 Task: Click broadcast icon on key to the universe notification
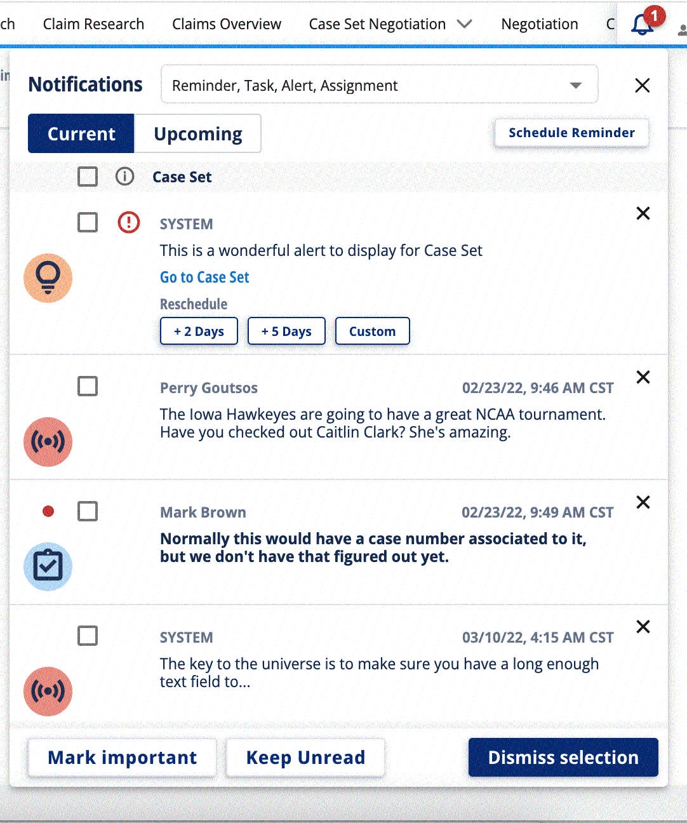[48, 692]
